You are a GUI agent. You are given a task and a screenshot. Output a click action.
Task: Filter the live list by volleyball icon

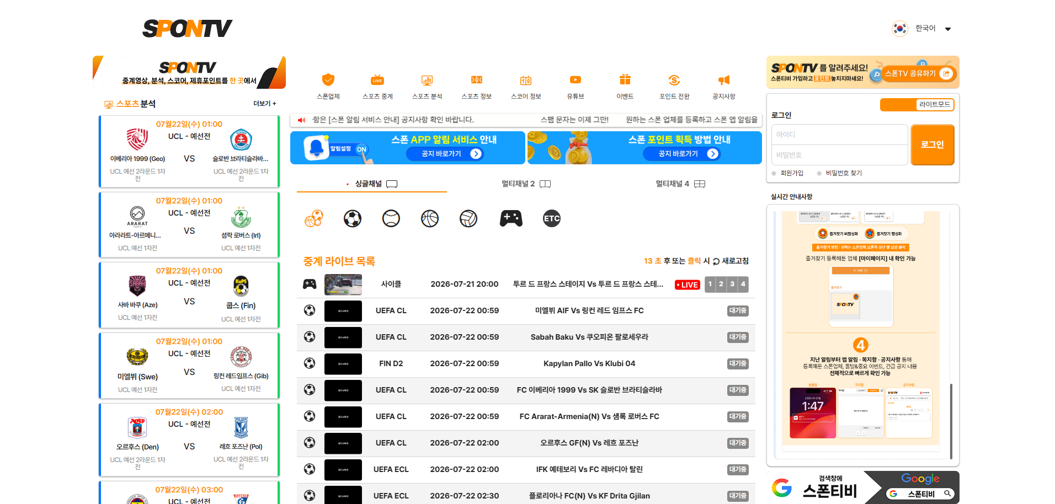point(468,219)
